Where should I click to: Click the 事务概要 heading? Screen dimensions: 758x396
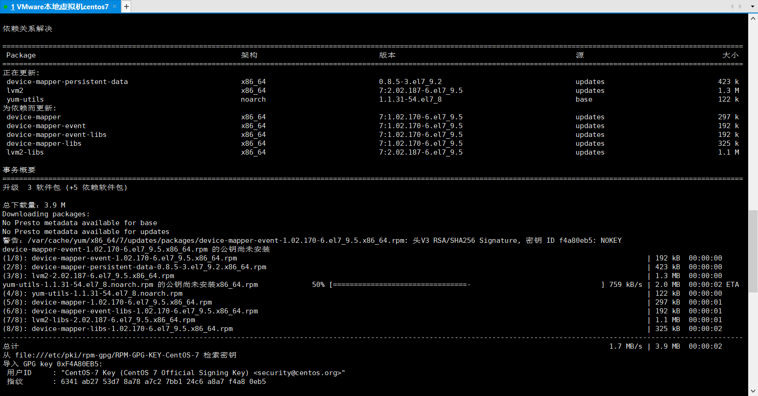pyautogui.click(x=19, y=170)
